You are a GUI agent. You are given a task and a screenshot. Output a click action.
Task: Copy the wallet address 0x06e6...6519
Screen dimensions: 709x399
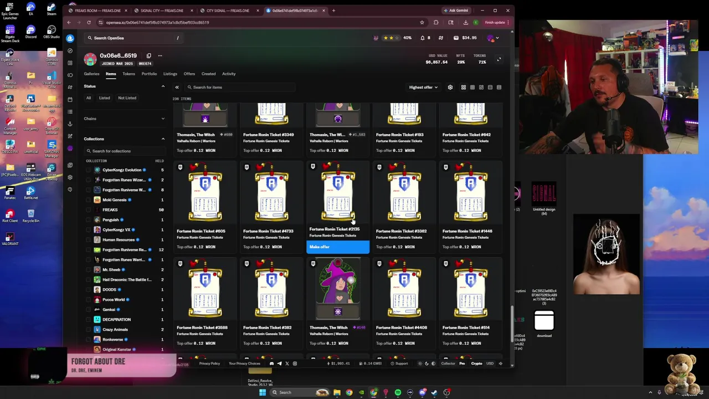(148, 55)
